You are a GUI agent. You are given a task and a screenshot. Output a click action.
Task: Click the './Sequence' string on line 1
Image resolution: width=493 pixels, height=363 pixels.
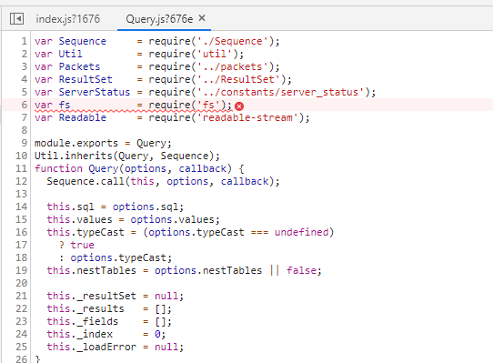(232, 41)
